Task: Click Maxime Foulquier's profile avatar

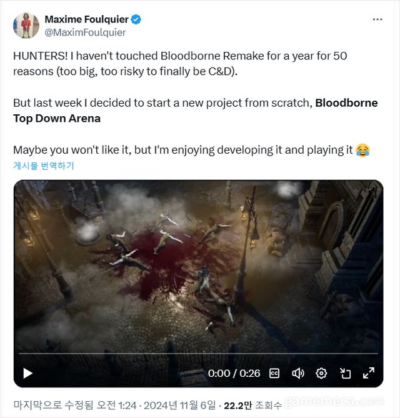Action: pyautogui.click(x=26, y=25)
